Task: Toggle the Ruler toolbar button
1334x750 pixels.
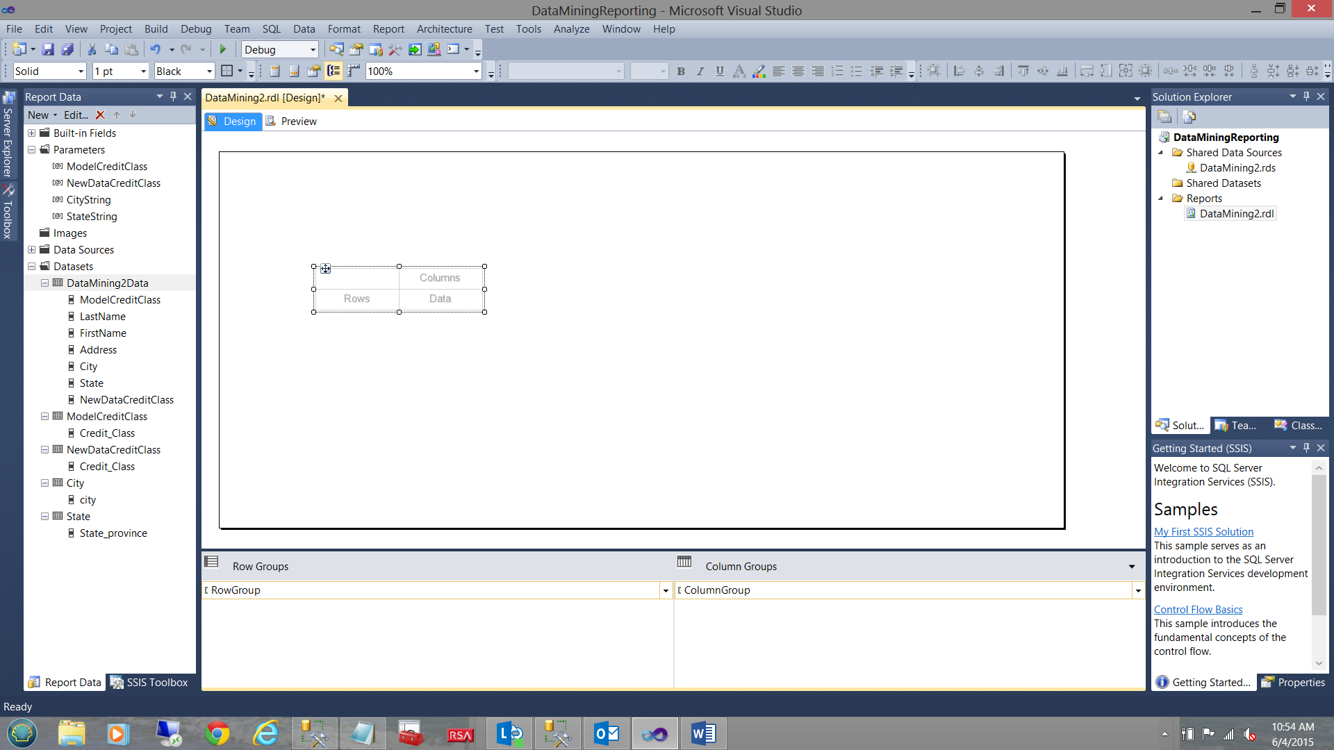Action: pos(354,71)
